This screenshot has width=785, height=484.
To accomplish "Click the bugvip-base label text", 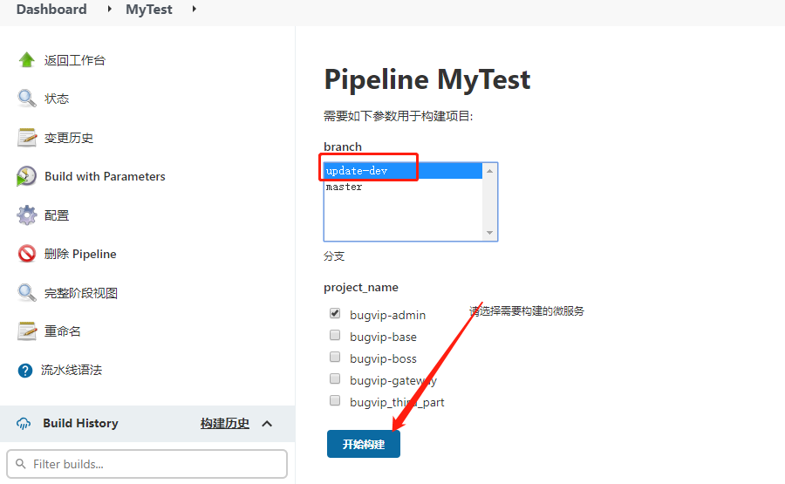I will tap(383, 337).
